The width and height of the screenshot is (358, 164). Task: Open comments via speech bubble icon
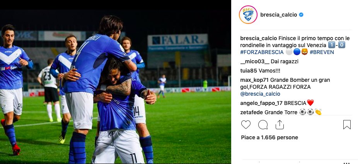click(263, 125)
